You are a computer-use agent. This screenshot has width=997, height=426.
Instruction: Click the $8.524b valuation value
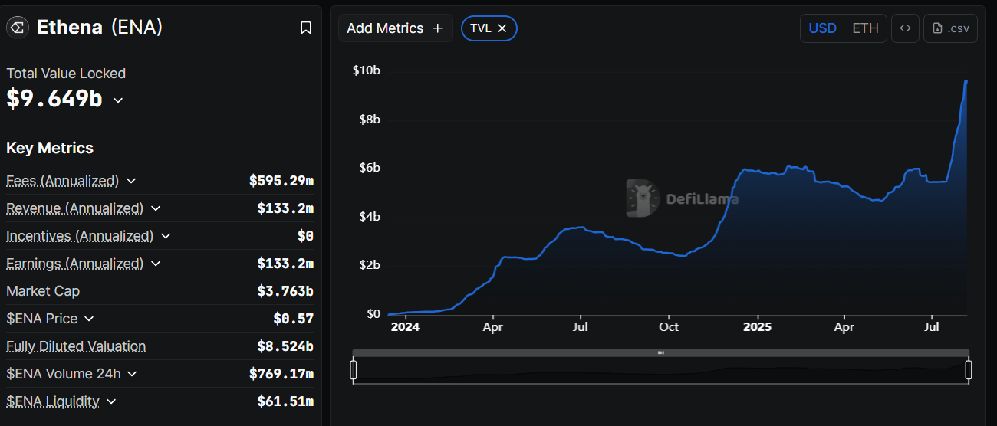(x=285, y=346)
